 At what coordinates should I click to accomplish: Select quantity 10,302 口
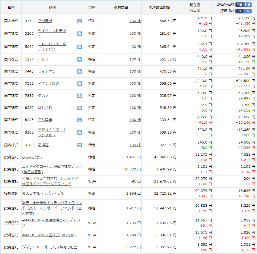(132, 169)
